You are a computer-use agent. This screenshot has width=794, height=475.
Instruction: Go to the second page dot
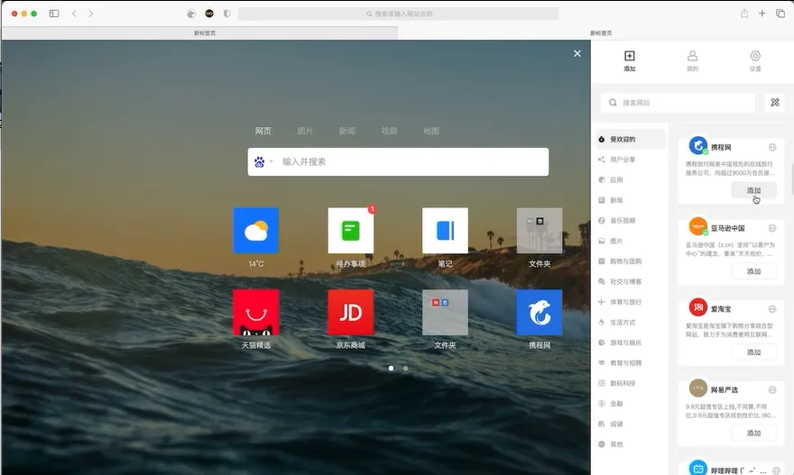click(x=406, y=369)
